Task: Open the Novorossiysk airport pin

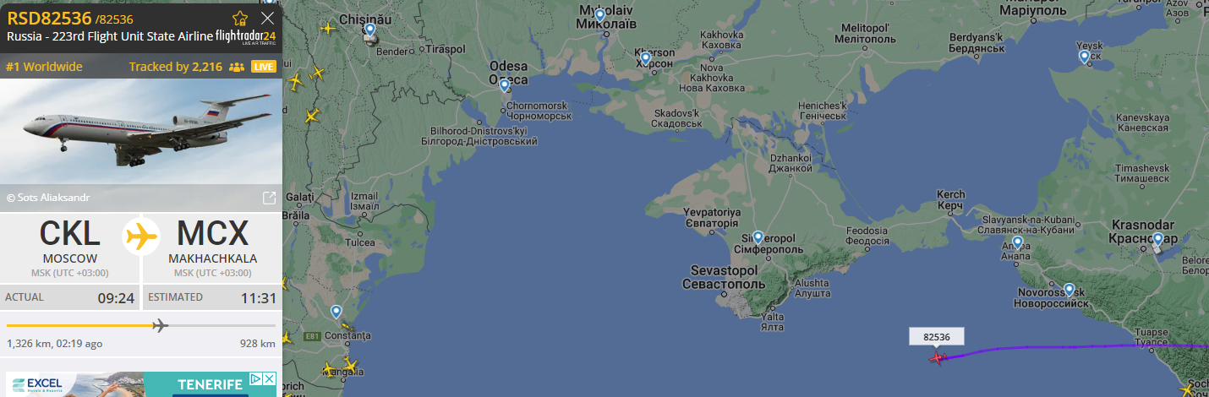Action: click(1069, 290)
